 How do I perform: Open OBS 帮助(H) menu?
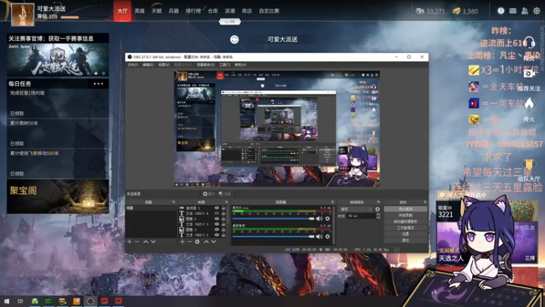[x=240, y=65]
